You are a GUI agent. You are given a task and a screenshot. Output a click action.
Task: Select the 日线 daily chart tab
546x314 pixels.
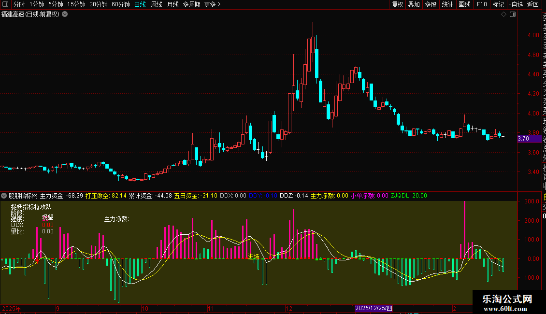click(140, 4)
